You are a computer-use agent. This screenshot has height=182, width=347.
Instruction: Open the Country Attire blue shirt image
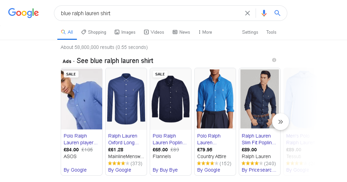click(x=215, y=99)
